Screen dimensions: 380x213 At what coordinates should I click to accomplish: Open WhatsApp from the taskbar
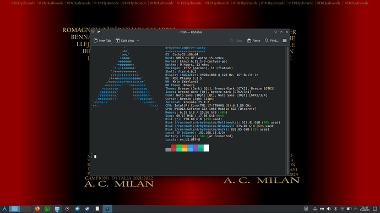click(47, 209)
